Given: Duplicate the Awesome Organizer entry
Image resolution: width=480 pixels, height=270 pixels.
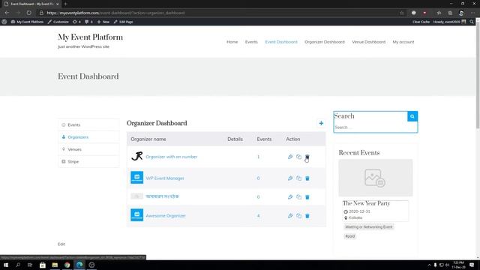Looking at the screenshot, I should [x=298, y=216].
